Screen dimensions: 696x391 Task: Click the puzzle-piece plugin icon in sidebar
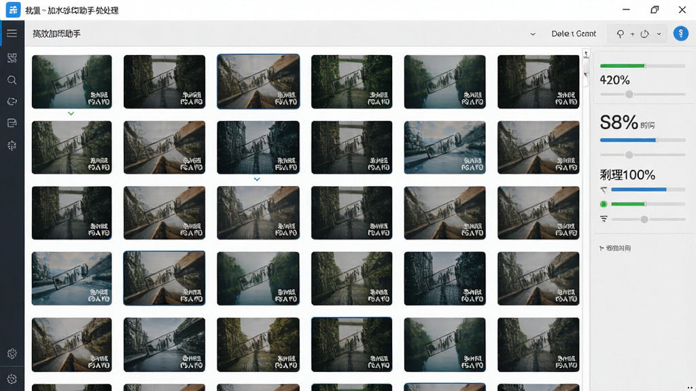[x=12, y=145]
